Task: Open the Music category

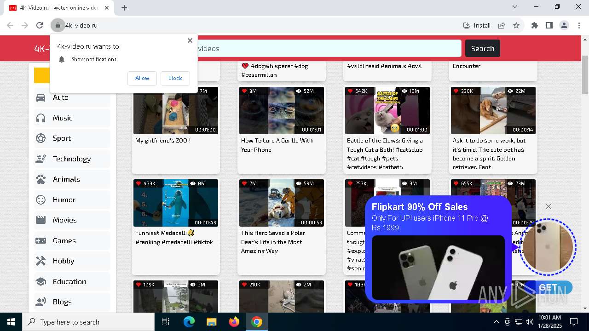Action: click(x=72, y=118)
